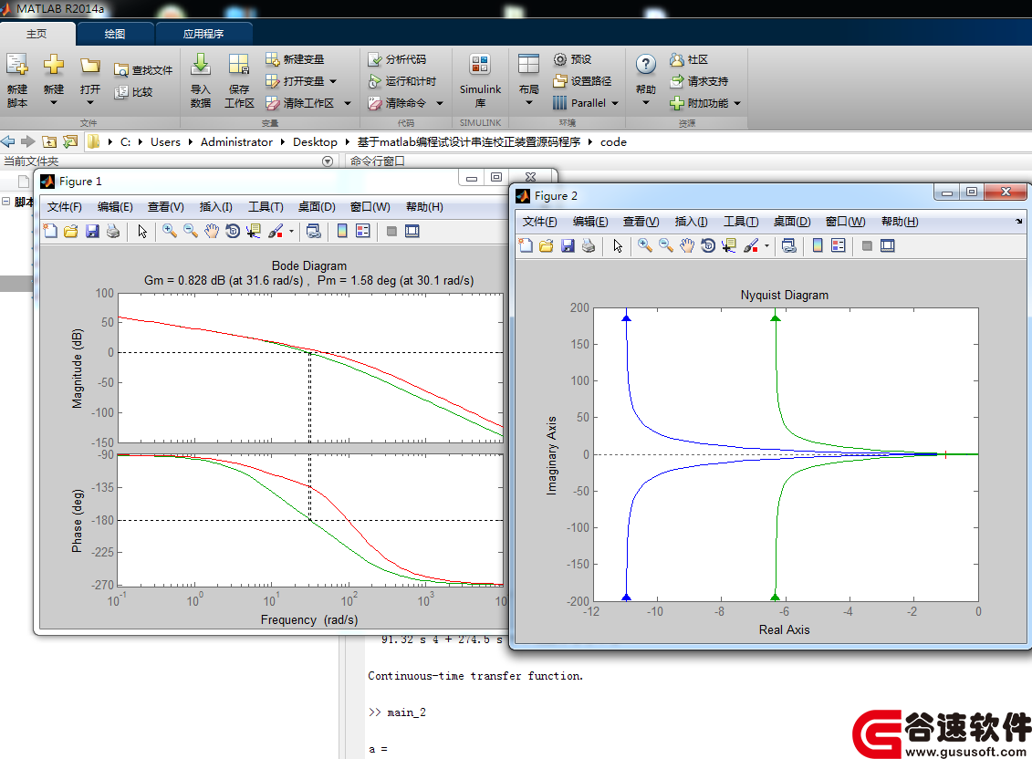
Task: Click the Save Workspace icon
Action: click(239, 65)
